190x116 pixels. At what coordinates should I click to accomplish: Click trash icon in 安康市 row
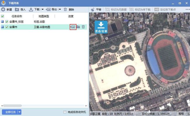click(x=83, y=27)
